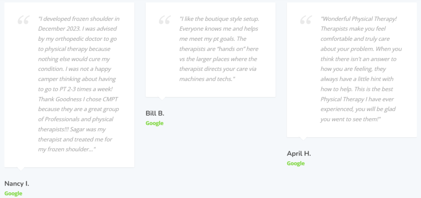The width and height of the screenshot is (421, 198).
Task: Click the quote mark icon in Bill's review
Action: tap(164, 20)
